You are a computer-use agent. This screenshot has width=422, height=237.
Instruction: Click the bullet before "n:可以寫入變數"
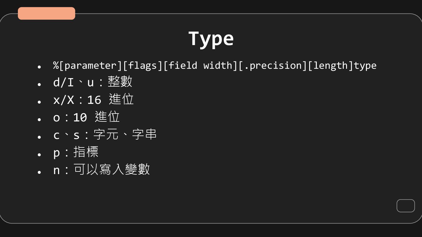tap(39, 172)
